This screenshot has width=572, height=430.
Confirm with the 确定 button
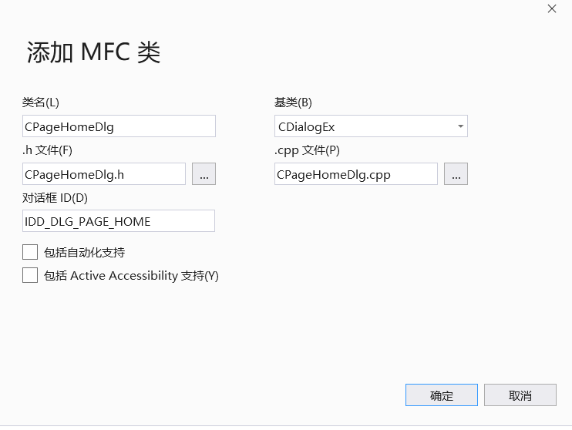click(442, 395)
